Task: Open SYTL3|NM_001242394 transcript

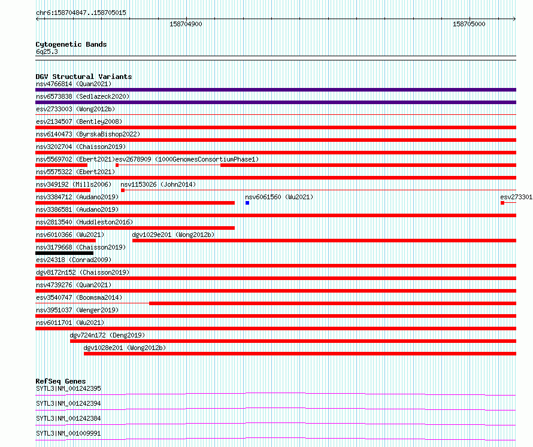Action: (68, 403)
